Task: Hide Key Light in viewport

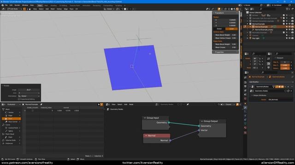Action: [289, 38]
